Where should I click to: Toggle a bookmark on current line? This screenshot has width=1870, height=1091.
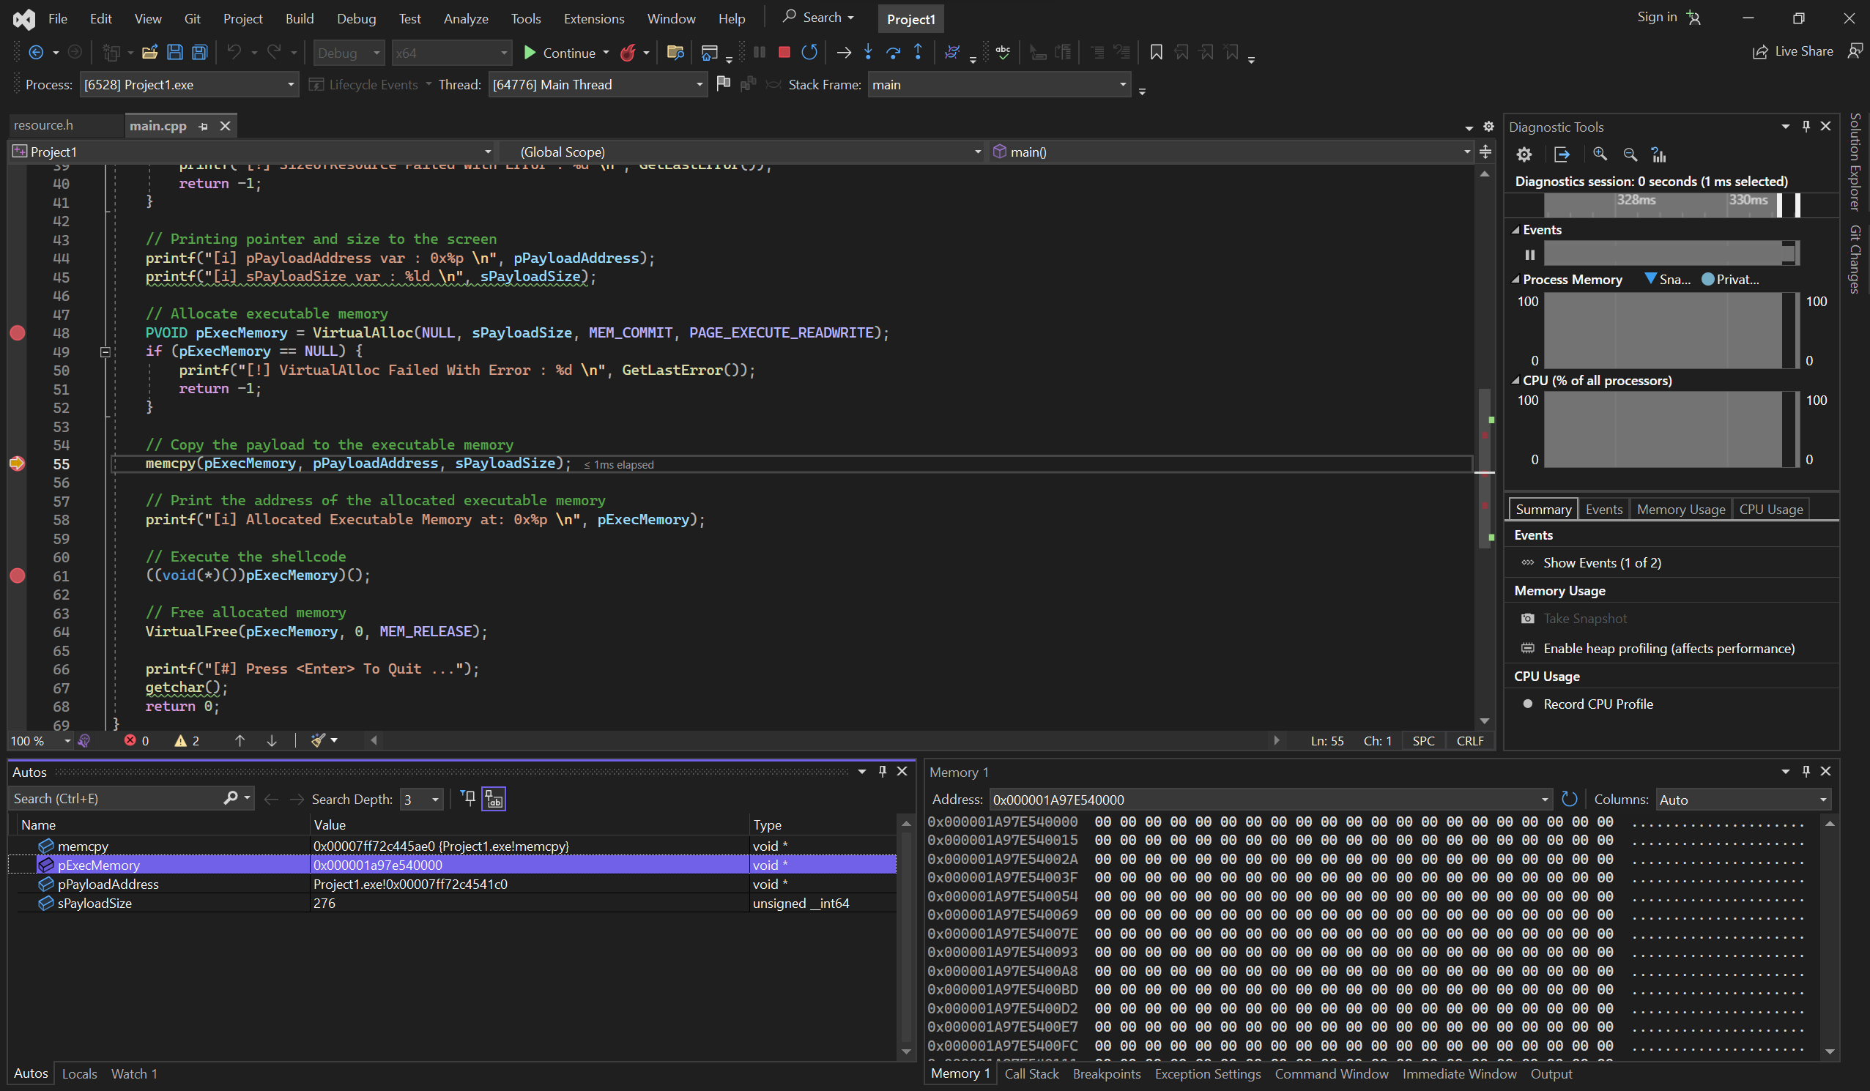click(x=1156, y=52)
